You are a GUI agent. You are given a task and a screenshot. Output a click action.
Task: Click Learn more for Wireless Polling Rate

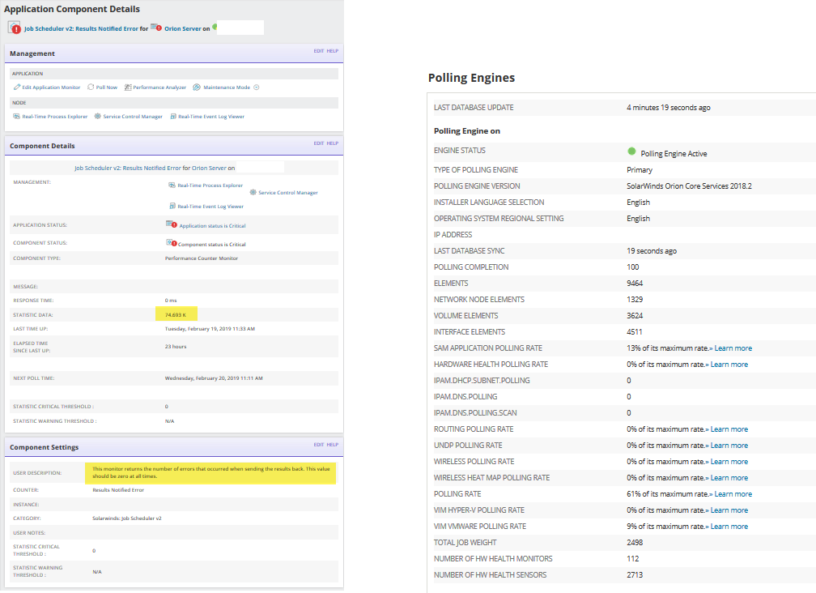pyautogui.click(x=729, y=461)
